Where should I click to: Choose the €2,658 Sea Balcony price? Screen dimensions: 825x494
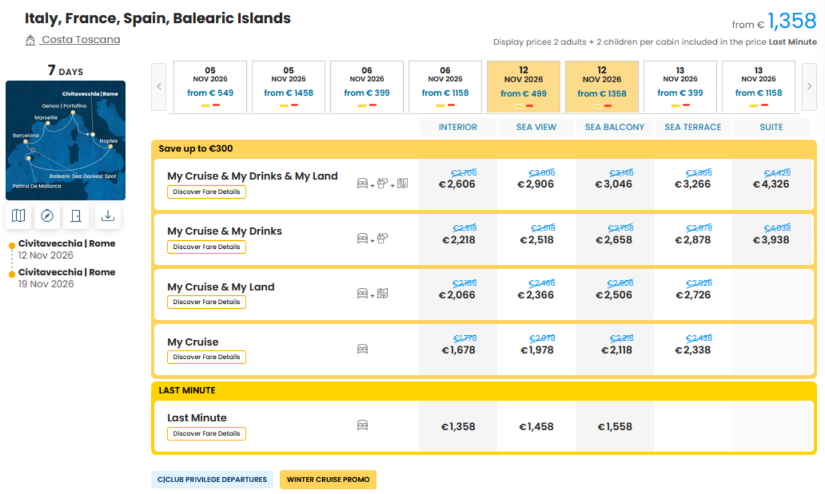615,240
